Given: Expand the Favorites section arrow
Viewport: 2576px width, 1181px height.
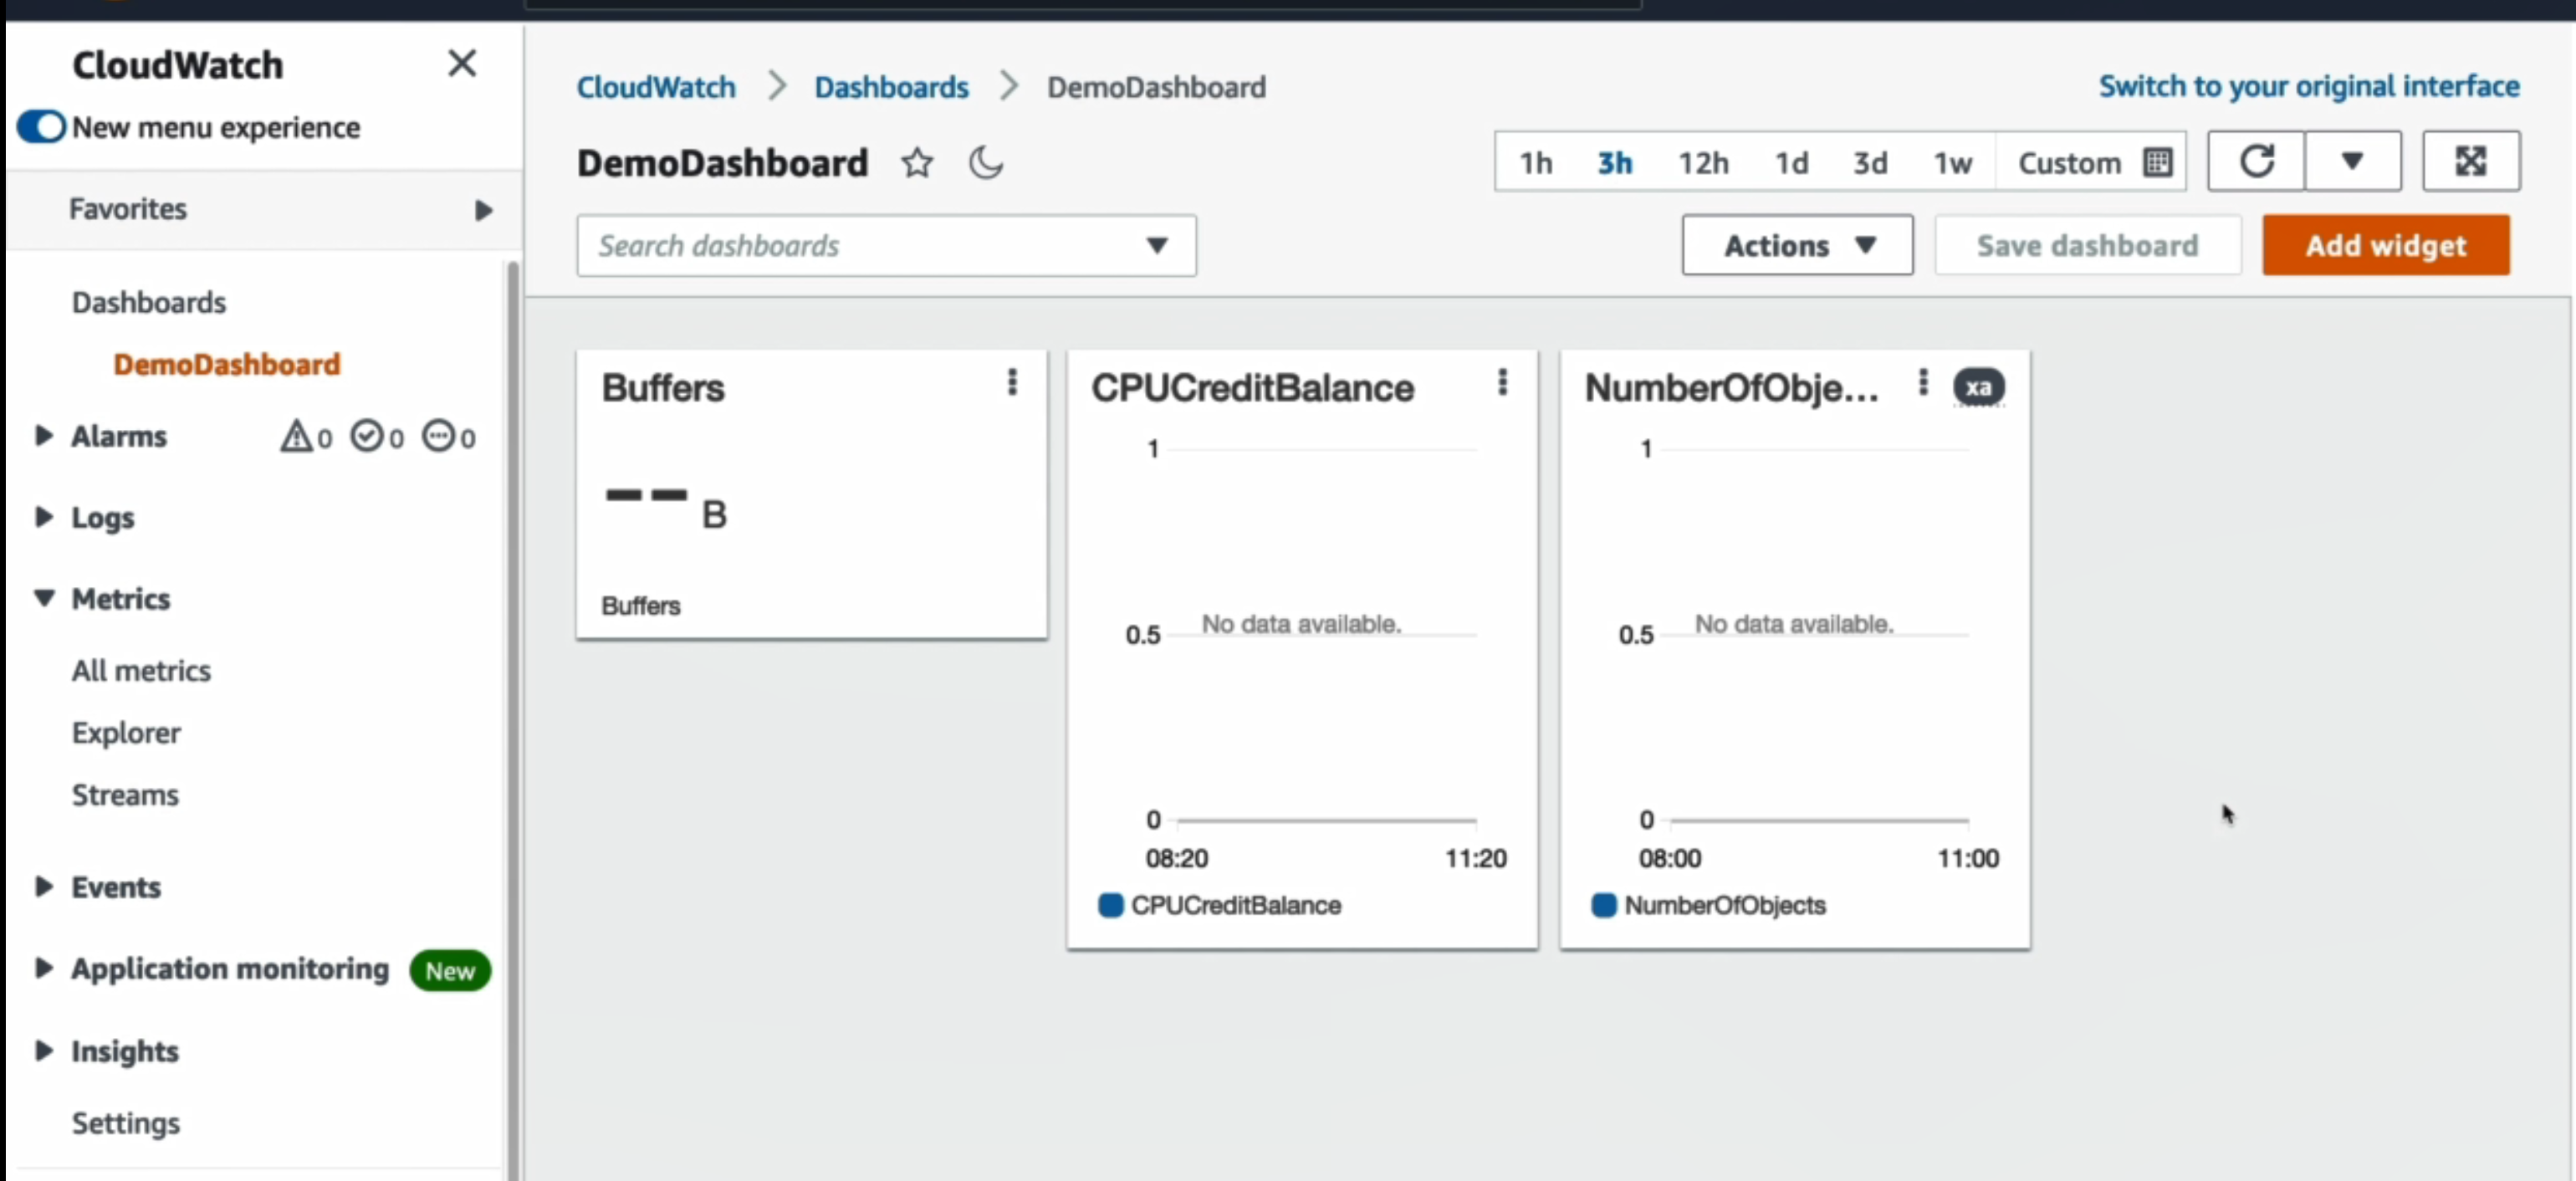Looking at the screenshot, I should [x=483, y=210].
